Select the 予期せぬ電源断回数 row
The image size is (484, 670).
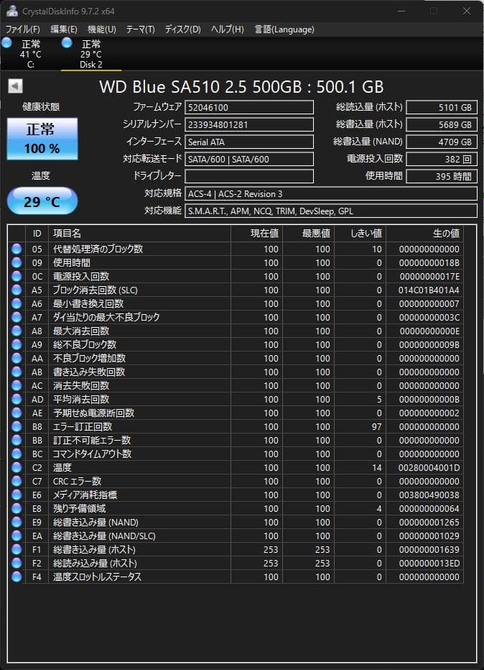pos(236,413)
